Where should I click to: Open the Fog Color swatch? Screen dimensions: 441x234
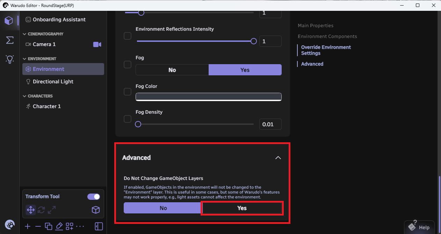click(208, 97)
